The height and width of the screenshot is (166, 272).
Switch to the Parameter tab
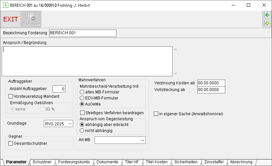[x=16, y=162]
